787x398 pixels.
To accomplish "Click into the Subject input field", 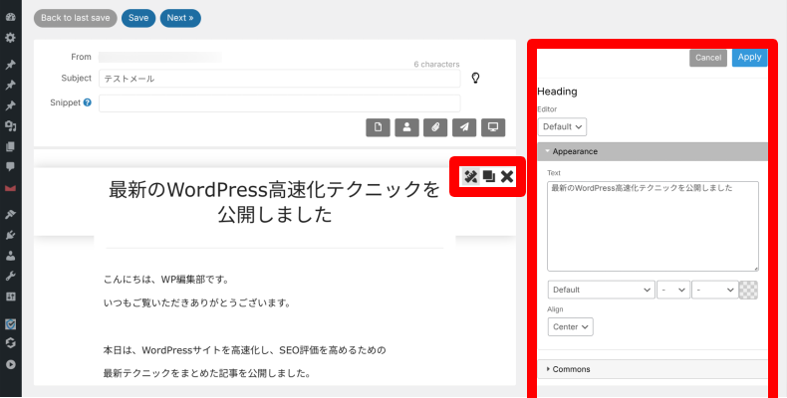I will pos(280,79).
